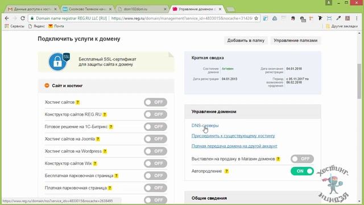Click the help icon next to Хостинг сайтов
364x205 pixels.
pyautogui.click(x=77, y=102)
